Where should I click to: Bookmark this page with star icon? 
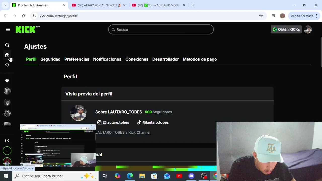261,16
